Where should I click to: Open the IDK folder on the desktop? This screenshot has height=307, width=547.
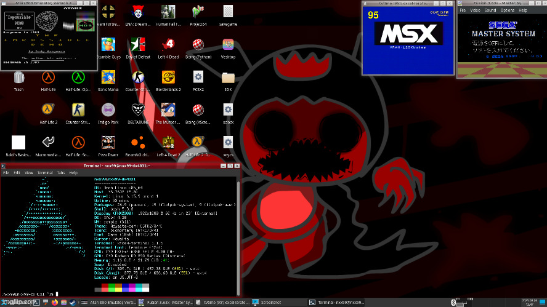[x=228, y=78]
